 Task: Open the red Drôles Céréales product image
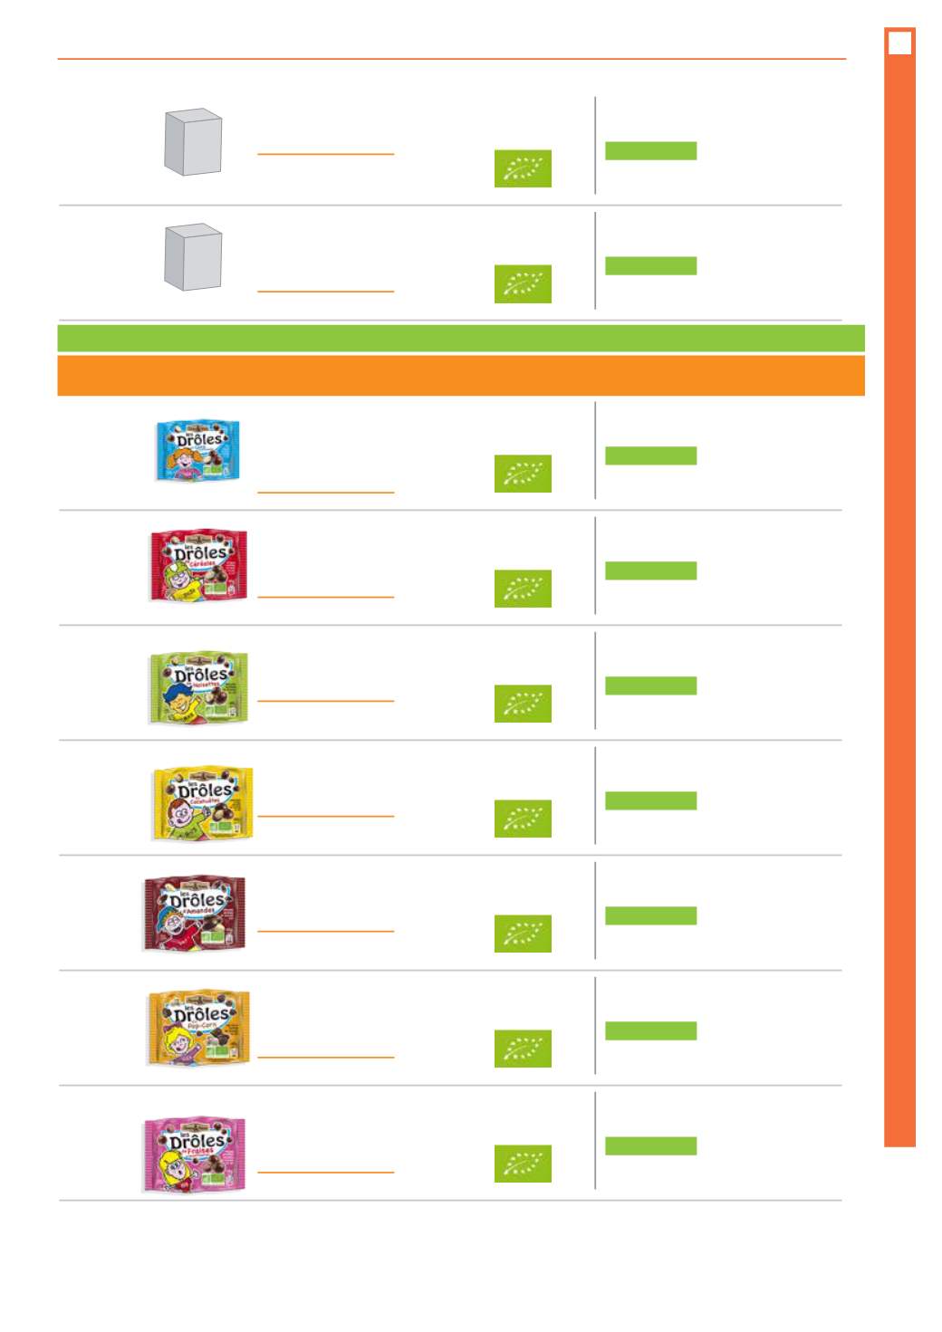coord(198,566)
